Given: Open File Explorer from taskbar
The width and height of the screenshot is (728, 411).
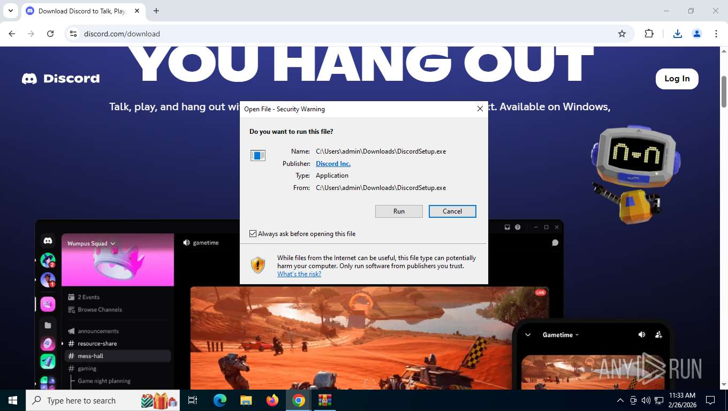Looking at the screenshot, I should 246,400.
